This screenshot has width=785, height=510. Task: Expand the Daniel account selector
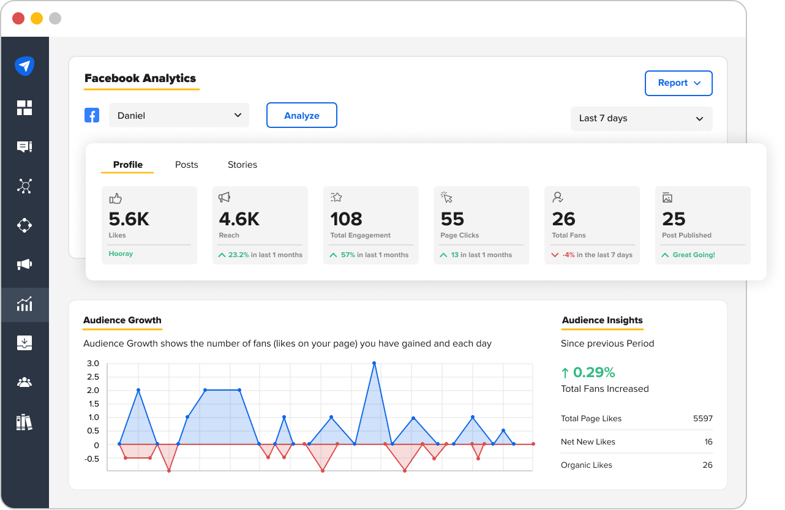click(179, 115)
